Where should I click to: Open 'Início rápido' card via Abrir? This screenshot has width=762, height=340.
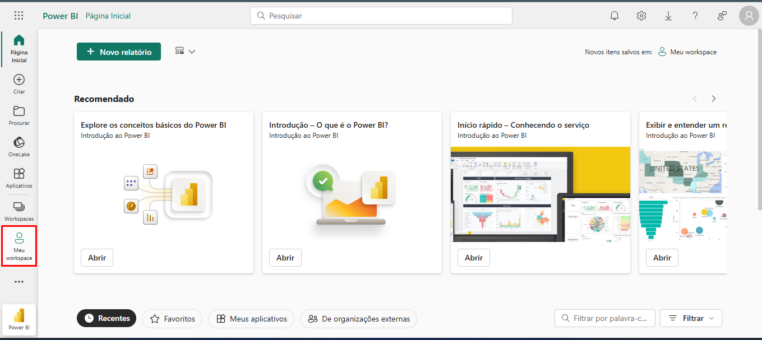pos(474,258)
